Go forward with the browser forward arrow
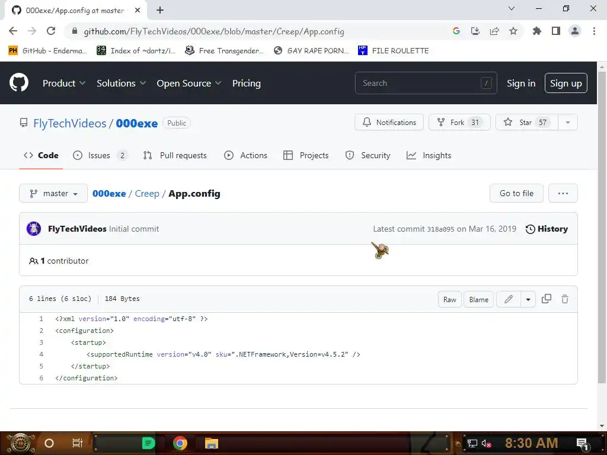Viewport: 607px width, 455px height. [32, 31]
